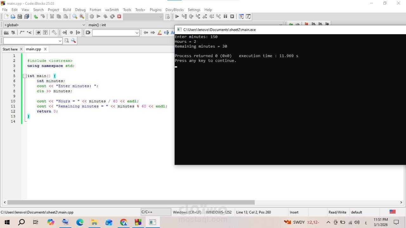The height and width of the screenshot is (228, 406).
Task: Collapse the main() function fold marker
Action: (24, 76)
